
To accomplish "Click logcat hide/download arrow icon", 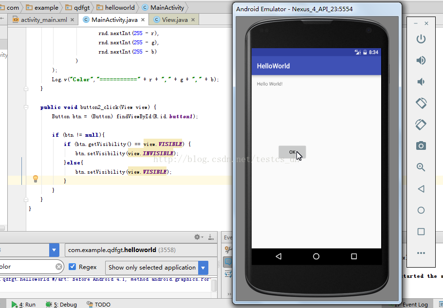I will pyautogui.click(x=211, y=237).
